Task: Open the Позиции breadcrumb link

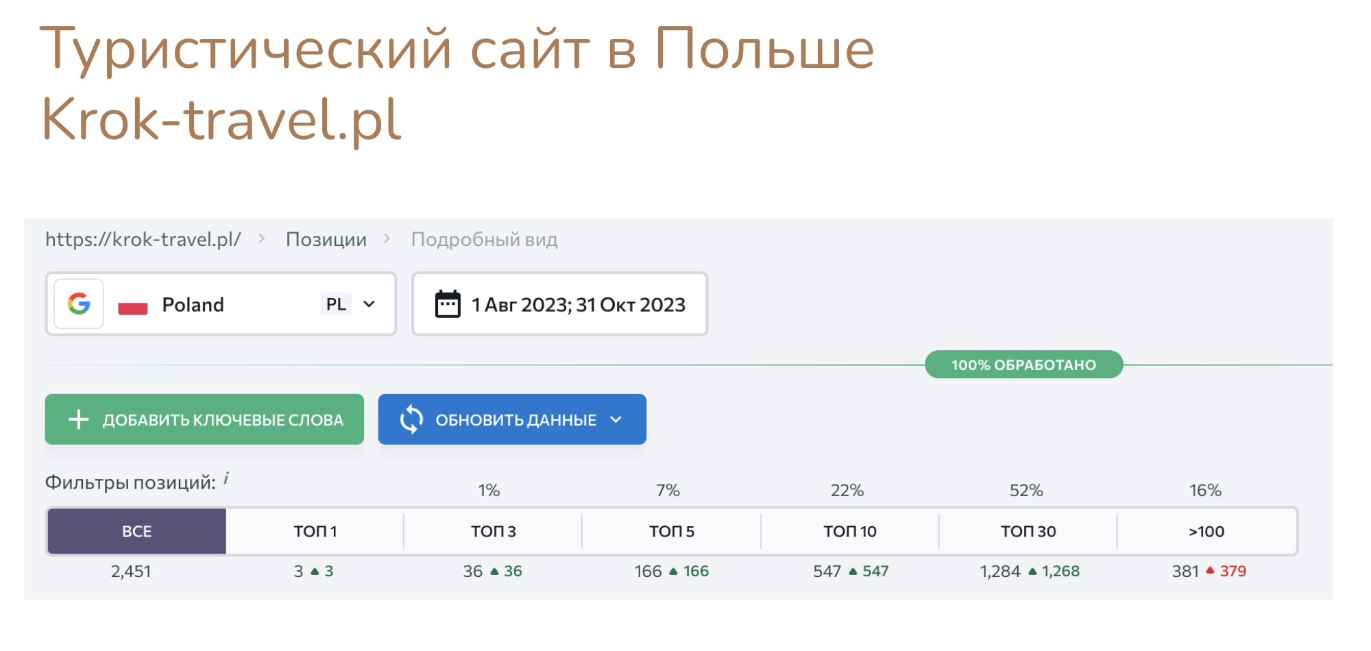Action: [x=326, y=239]
